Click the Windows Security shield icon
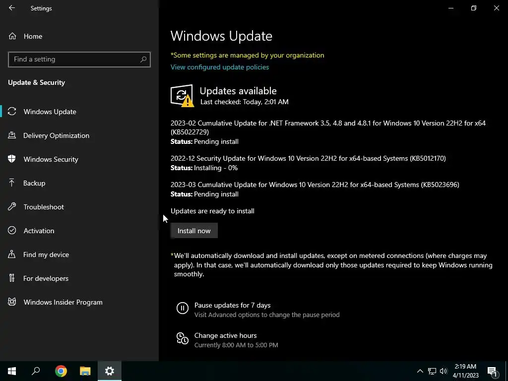This screenshot has height=381, width=508. pos(12,159)
